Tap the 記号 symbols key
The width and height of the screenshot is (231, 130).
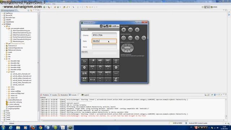84,73
